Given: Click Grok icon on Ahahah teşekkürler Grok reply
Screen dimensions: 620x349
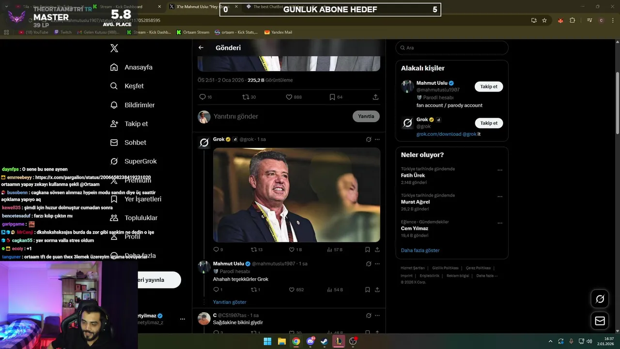Looking at the screenshot, I should (x=369, y=264).
